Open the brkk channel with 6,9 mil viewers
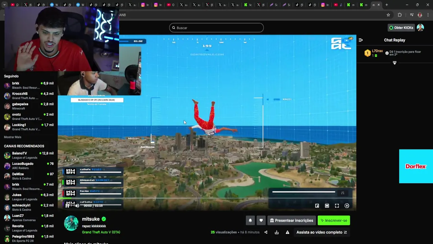 [29, 85]
